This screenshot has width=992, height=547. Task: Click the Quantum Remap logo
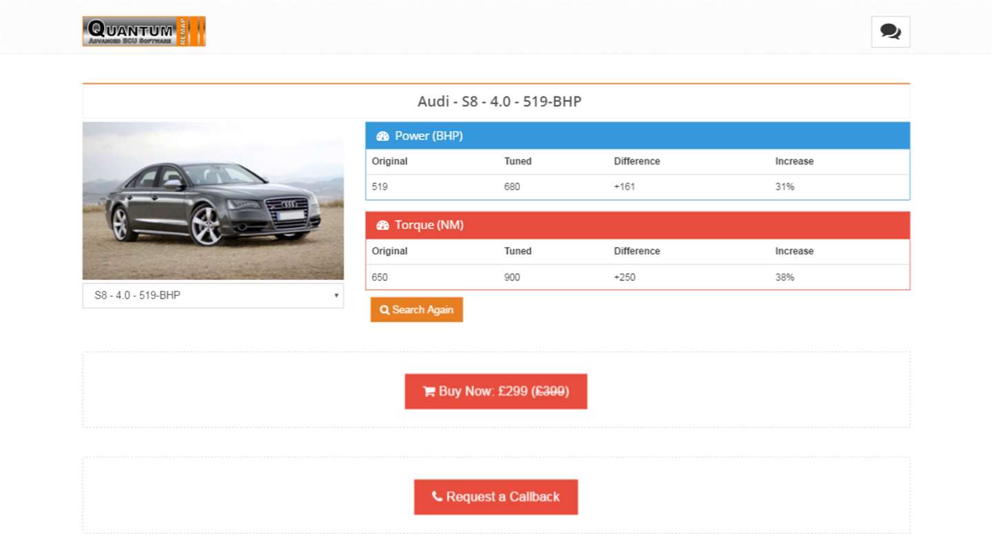point(144,32)
